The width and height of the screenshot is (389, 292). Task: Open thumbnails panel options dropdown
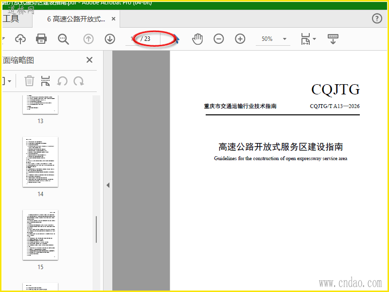click(7, 81)
